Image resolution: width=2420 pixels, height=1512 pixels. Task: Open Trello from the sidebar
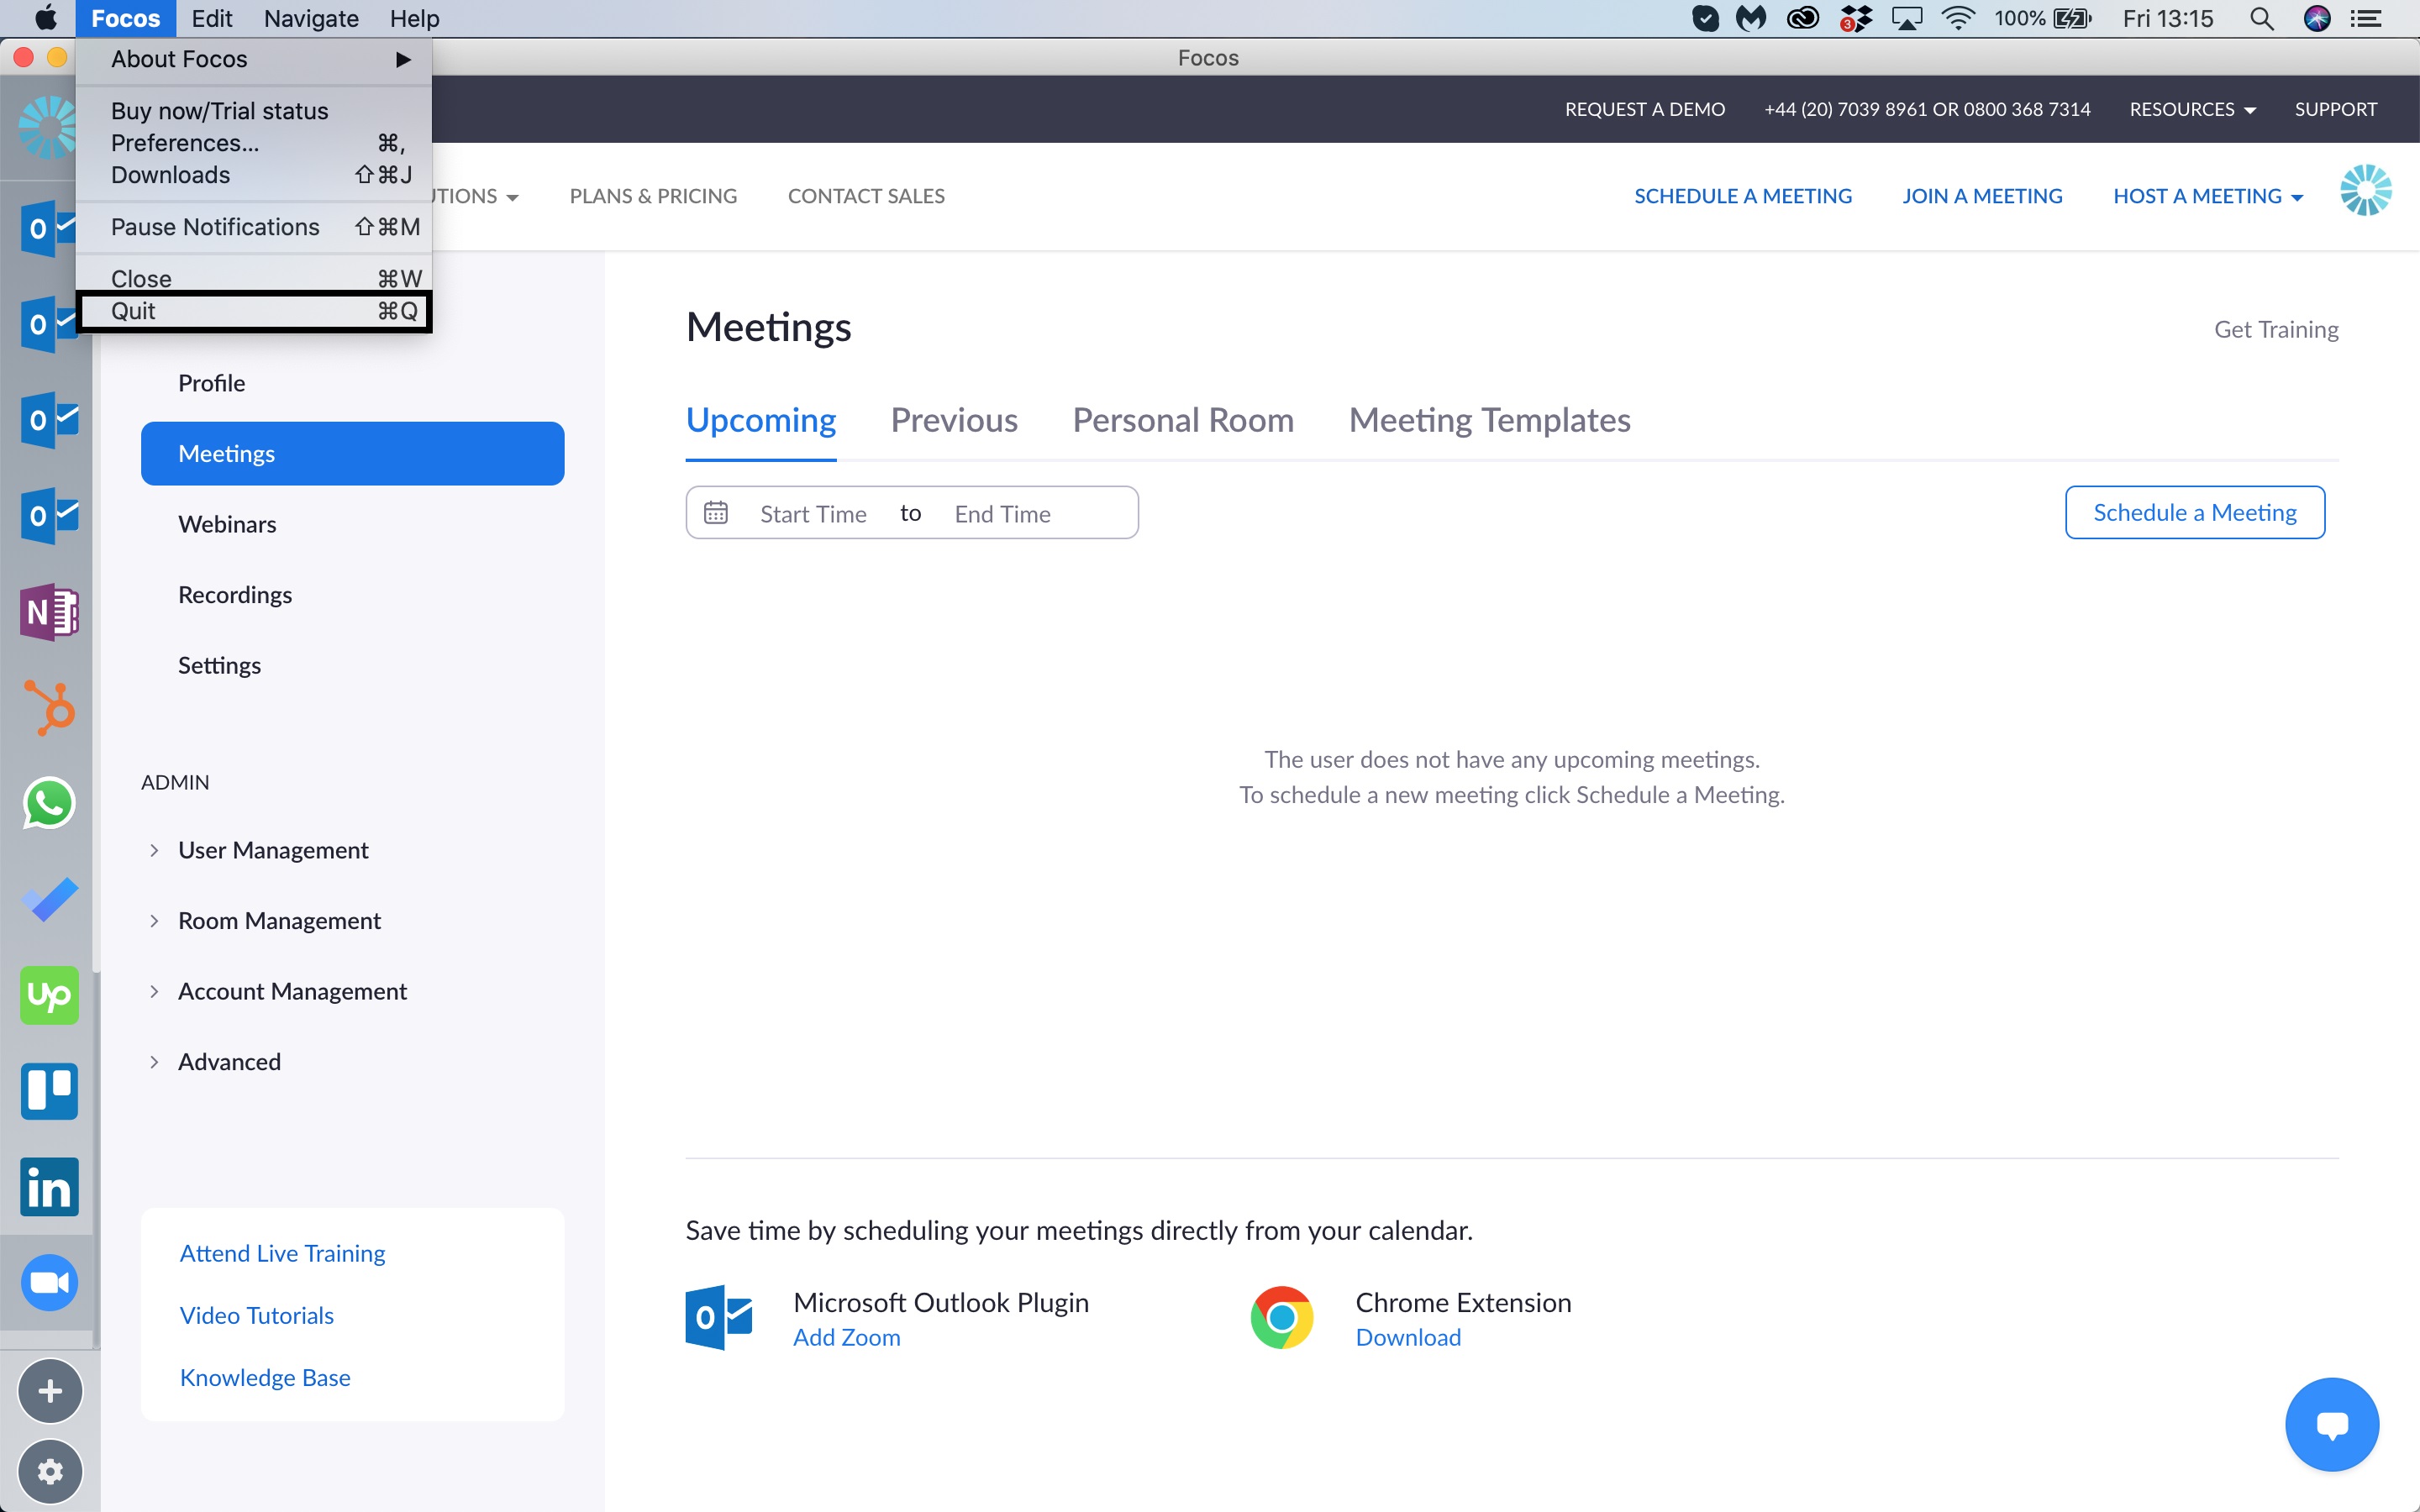point(49,1091)
